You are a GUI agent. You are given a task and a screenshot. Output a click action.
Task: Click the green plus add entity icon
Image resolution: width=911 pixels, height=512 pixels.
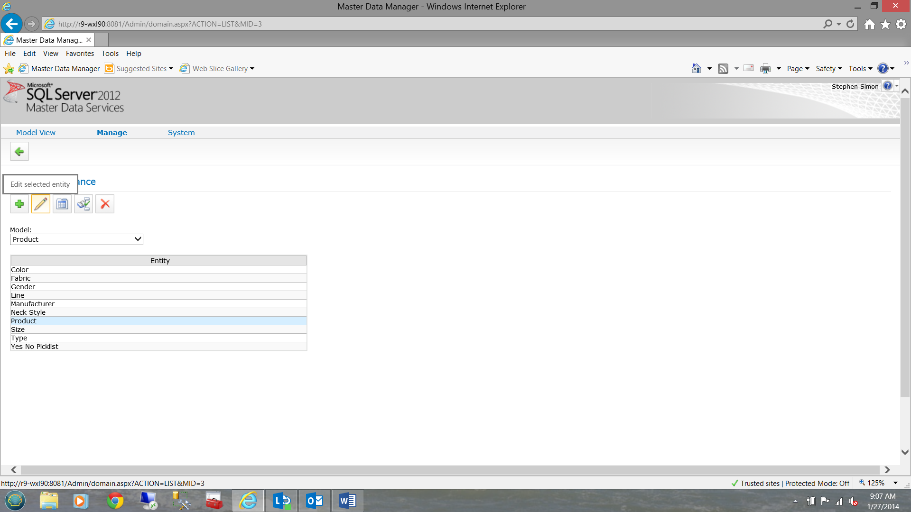[19, 204]
